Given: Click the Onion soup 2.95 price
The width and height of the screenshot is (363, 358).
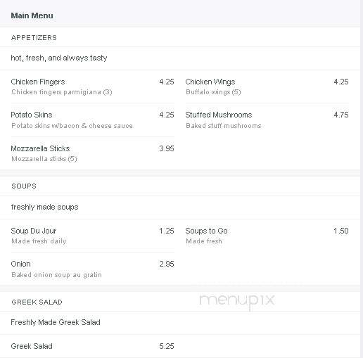Looking at the screenshot, I should click(x=167, y=264).
